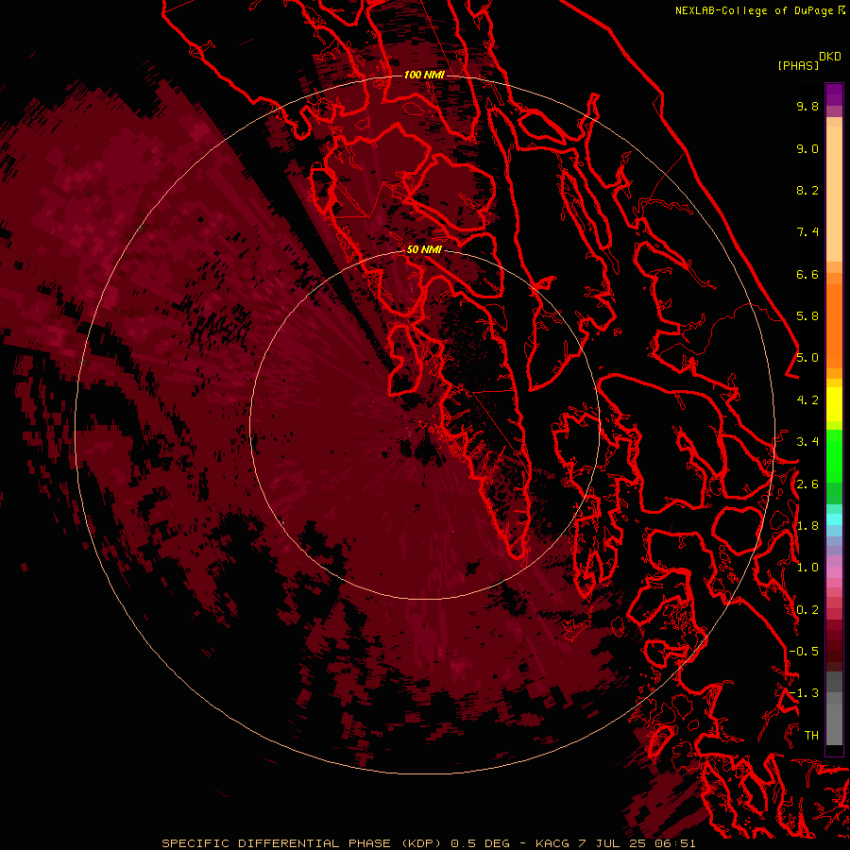Click the 5.0 color scale label
This screenshot has height=850, width=850.
807,358
